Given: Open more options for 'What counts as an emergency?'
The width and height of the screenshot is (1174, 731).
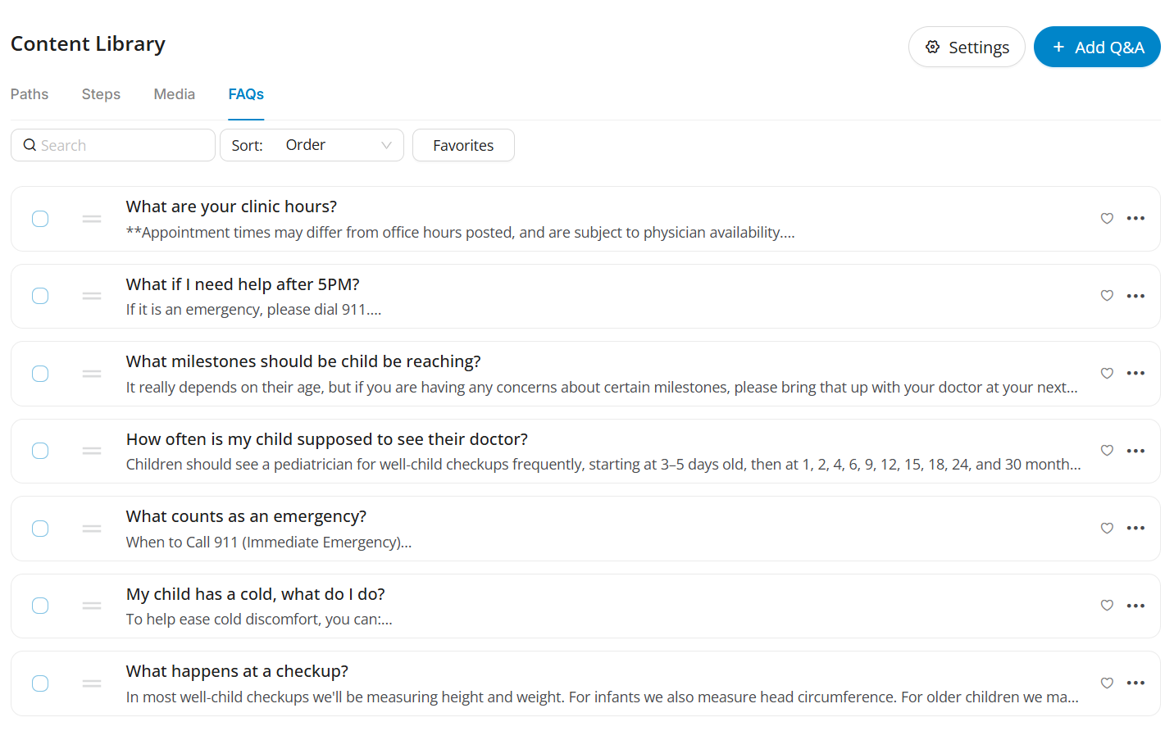Looking at the screenshot, I should click(1135, 528).
